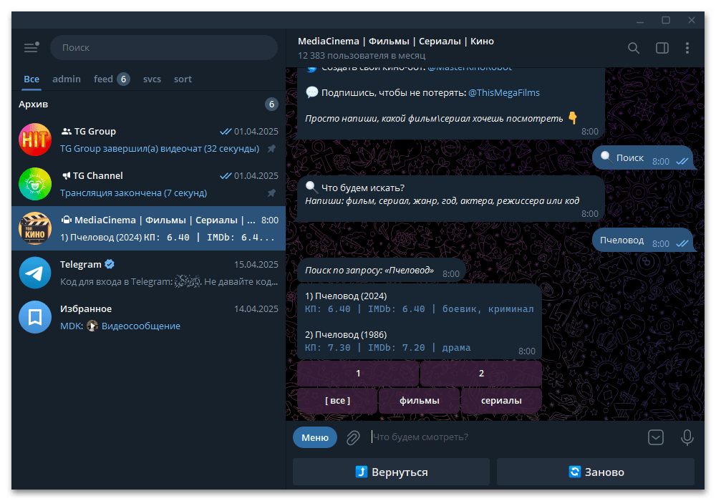This screenshot has height=501, width=716.
Task: Click the Вернуться keyboard button
Action: pos(392,472)
